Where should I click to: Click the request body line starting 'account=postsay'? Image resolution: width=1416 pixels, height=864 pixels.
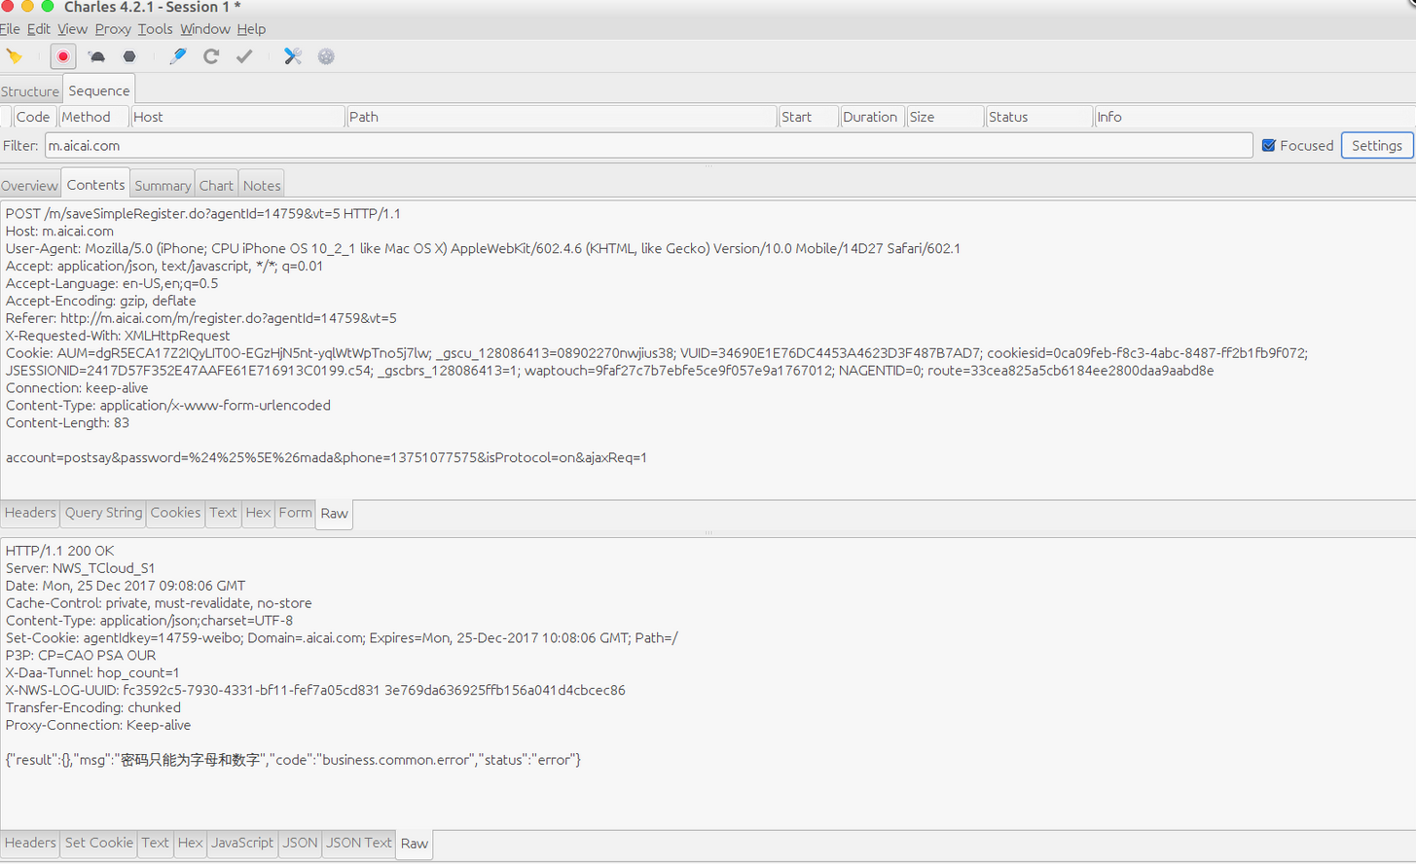(326, 457)
